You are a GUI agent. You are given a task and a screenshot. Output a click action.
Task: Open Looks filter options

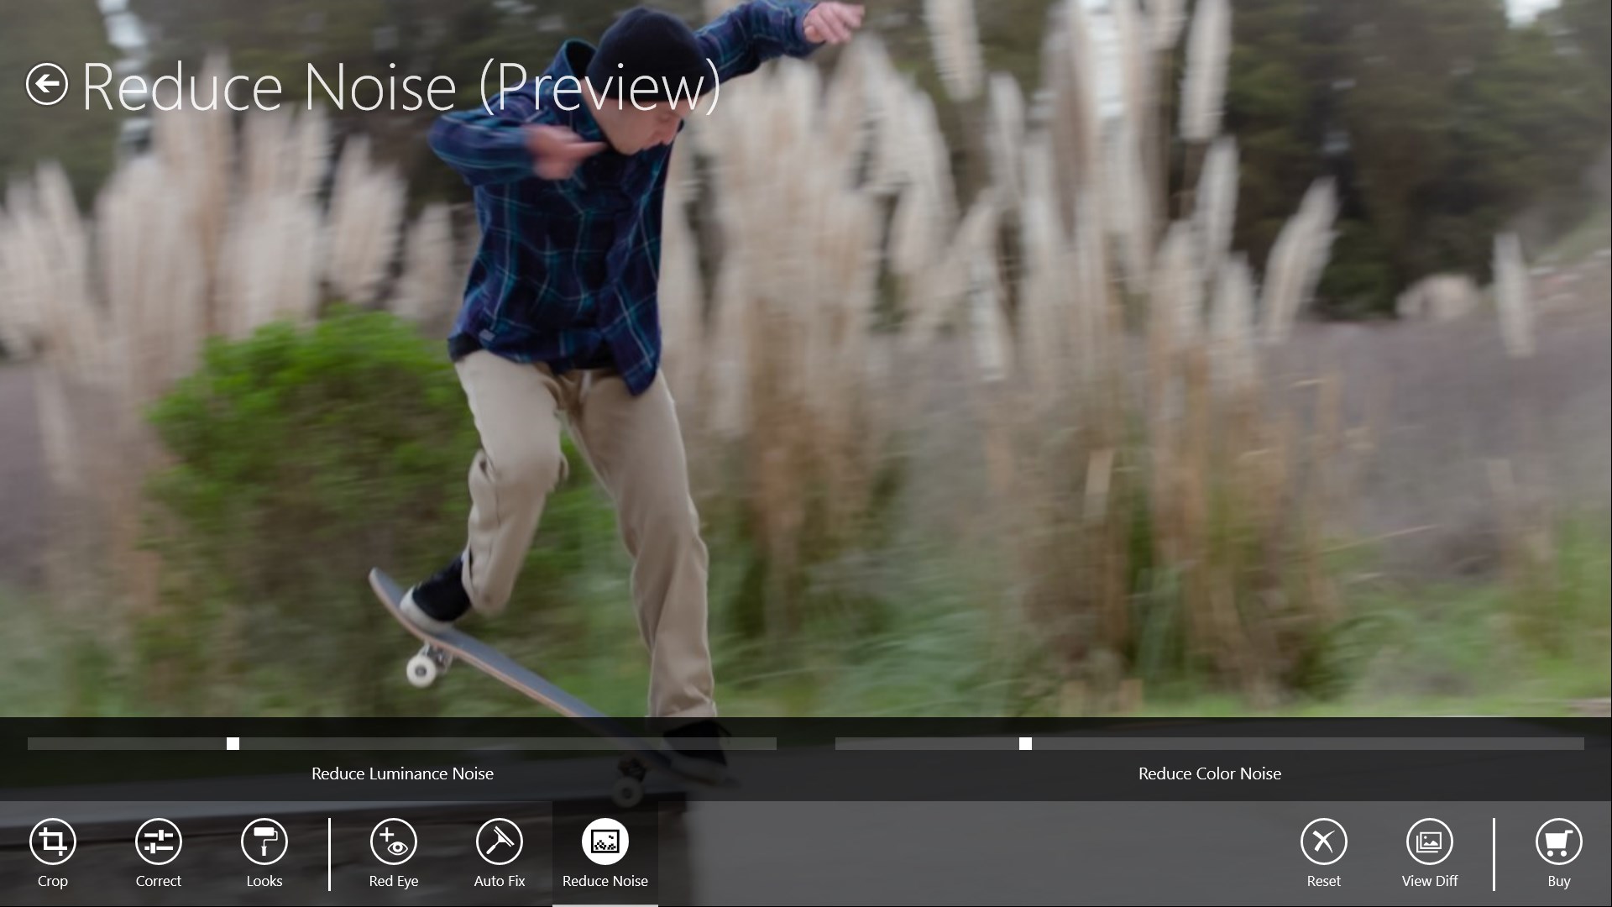click(264, 852)
